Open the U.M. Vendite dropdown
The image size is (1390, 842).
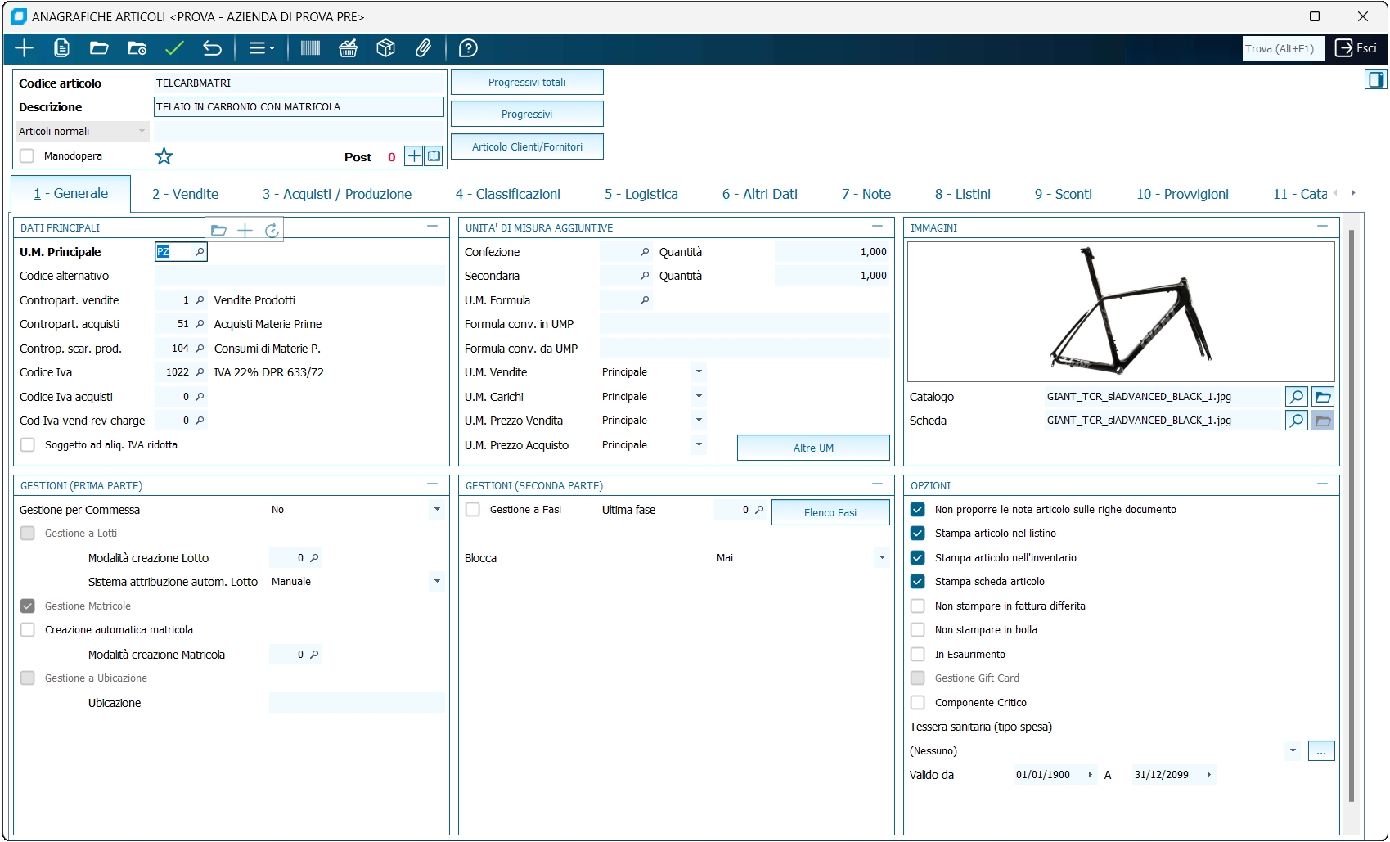(x=699, y=372)
